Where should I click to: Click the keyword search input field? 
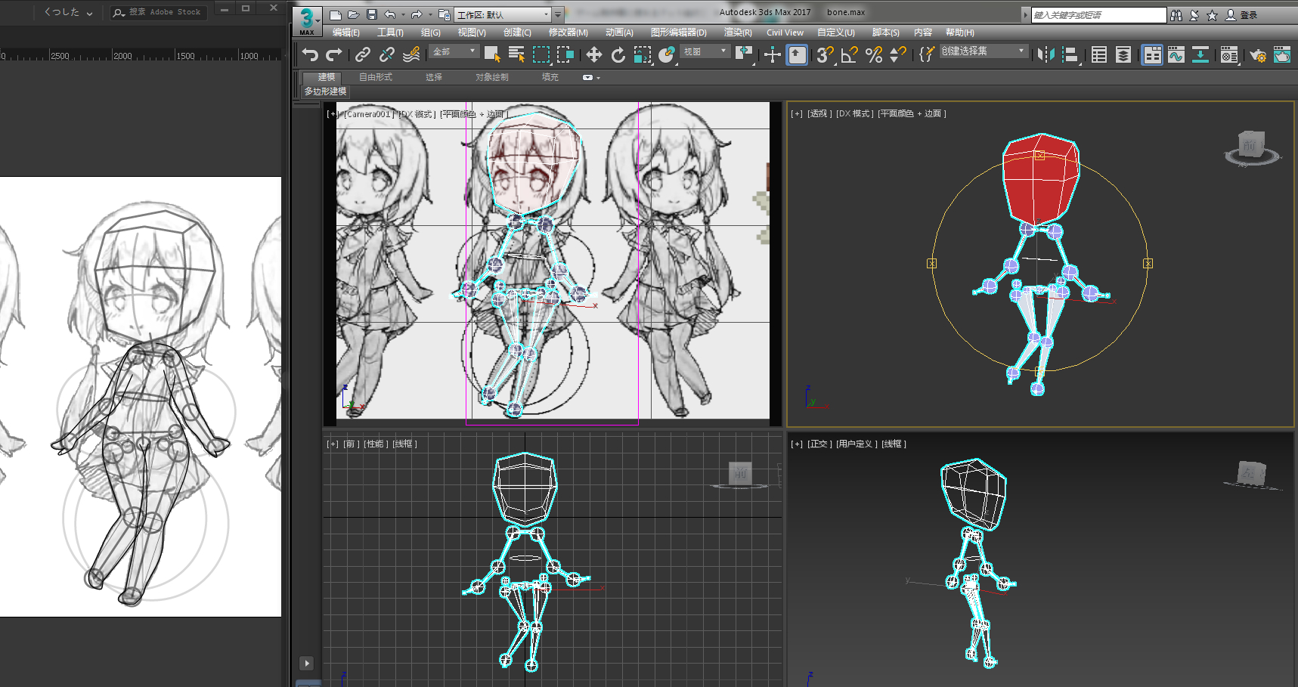(x=1098, y=15)
